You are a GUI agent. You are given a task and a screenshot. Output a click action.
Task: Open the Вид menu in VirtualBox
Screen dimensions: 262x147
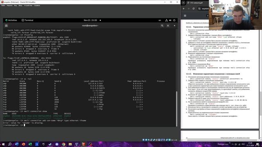(16, 5)
